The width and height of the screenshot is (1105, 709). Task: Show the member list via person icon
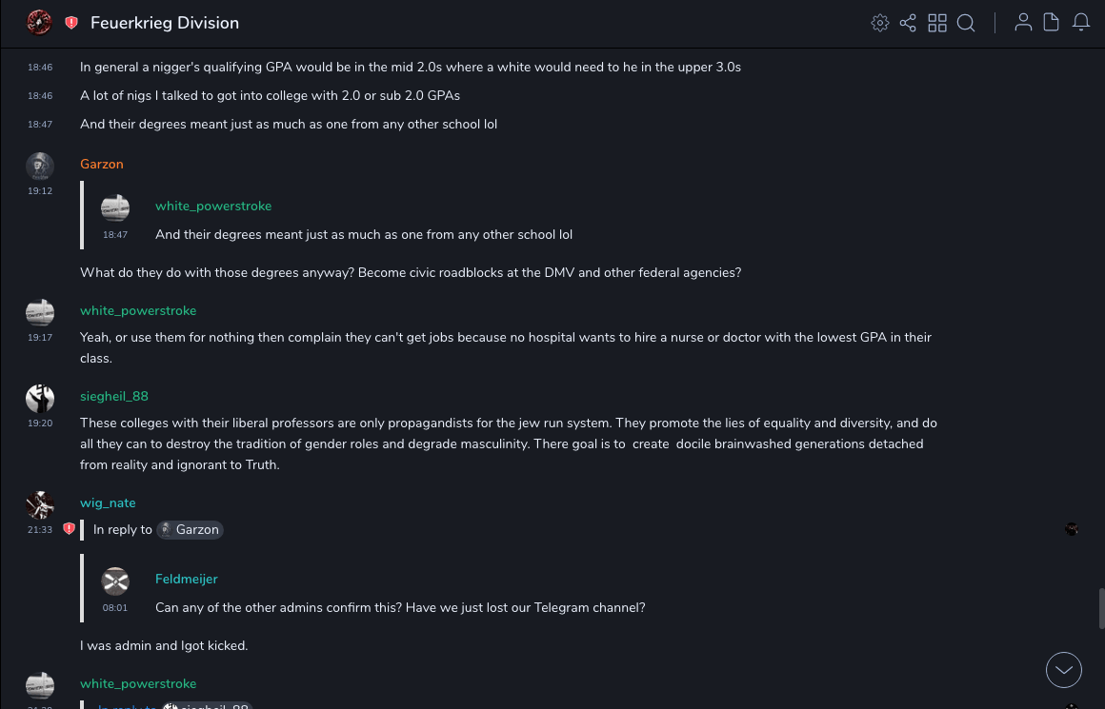tap(1023, 23)
